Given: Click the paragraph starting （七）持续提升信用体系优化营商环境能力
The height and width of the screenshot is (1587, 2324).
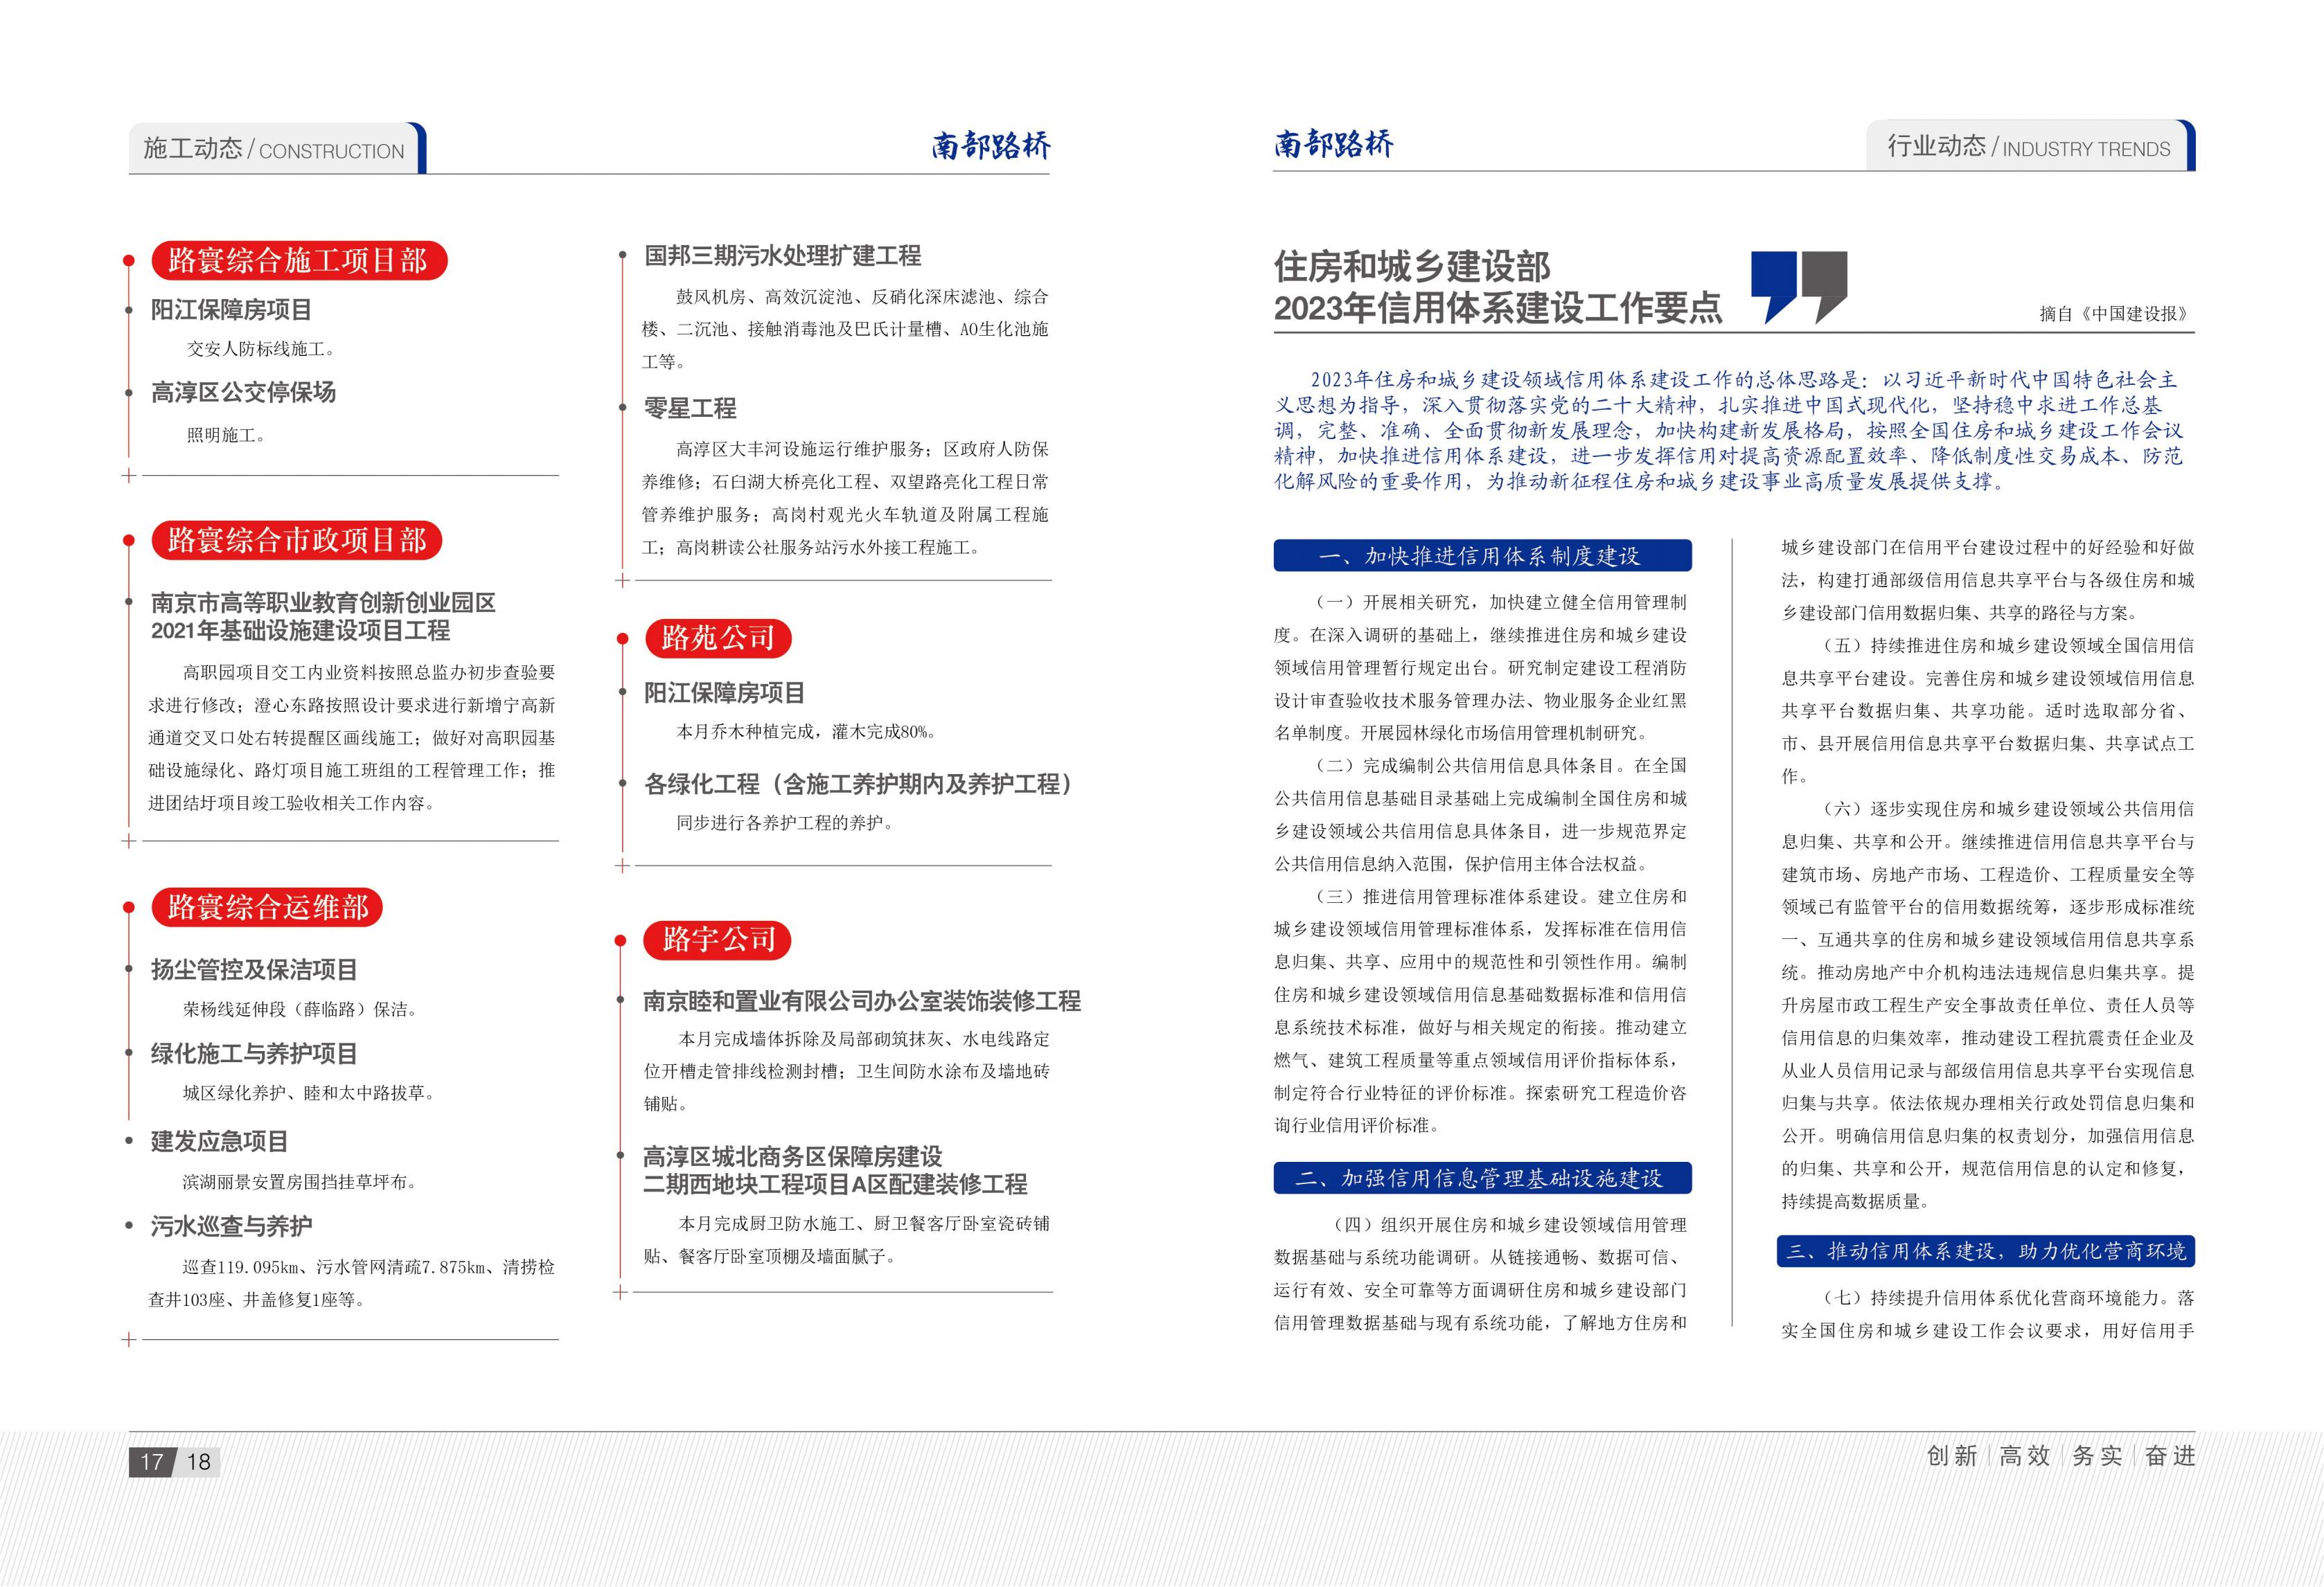Looking at the screenshot, I should [x=1988, y=1314].
